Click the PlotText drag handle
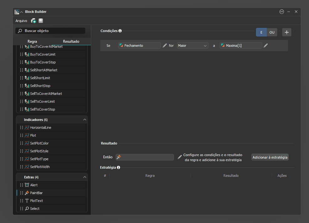The image size is (309, 223). [22, 201]
